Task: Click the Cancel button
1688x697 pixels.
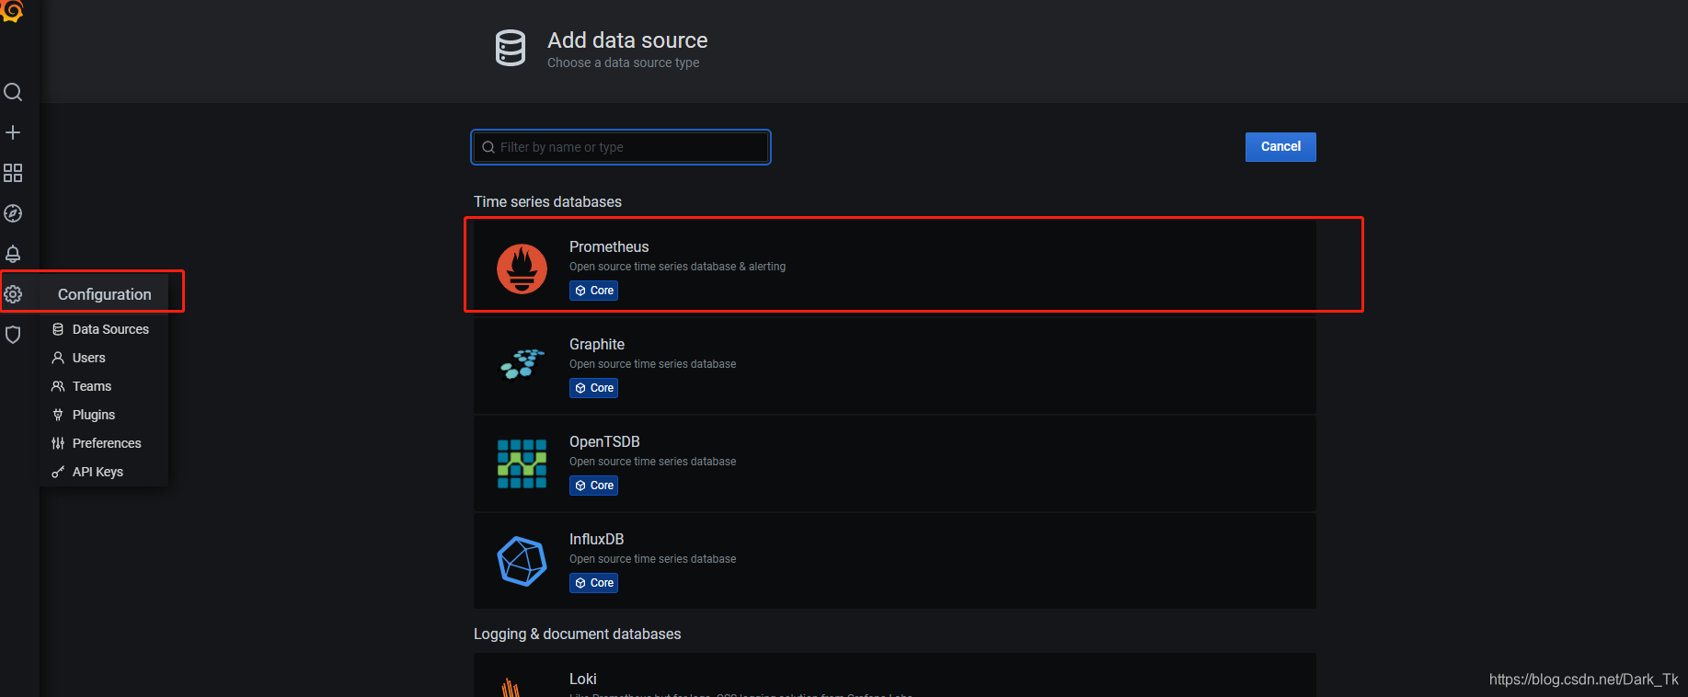Action: click(1280, 147)
